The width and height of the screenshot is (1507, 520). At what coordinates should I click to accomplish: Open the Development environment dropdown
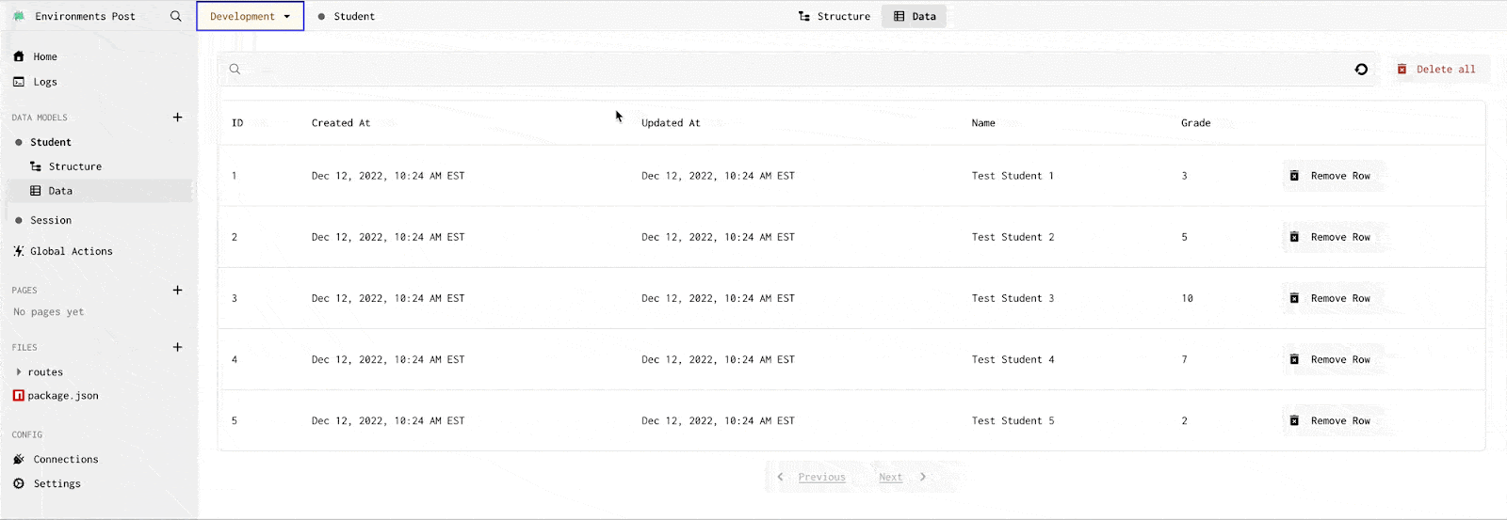(250, 16)
